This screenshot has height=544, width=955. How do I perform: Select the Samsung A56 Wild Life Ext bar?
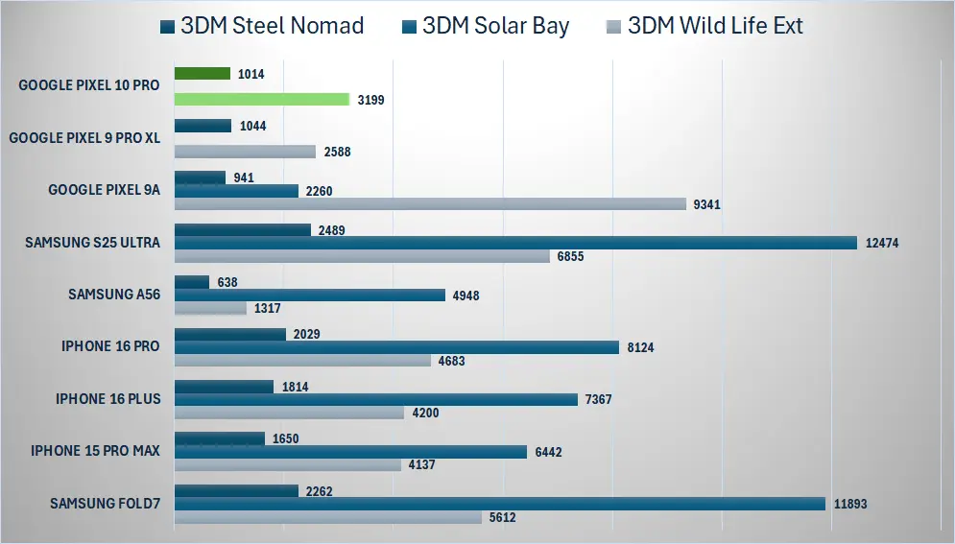pyautogui.click(x=211, y=308)
